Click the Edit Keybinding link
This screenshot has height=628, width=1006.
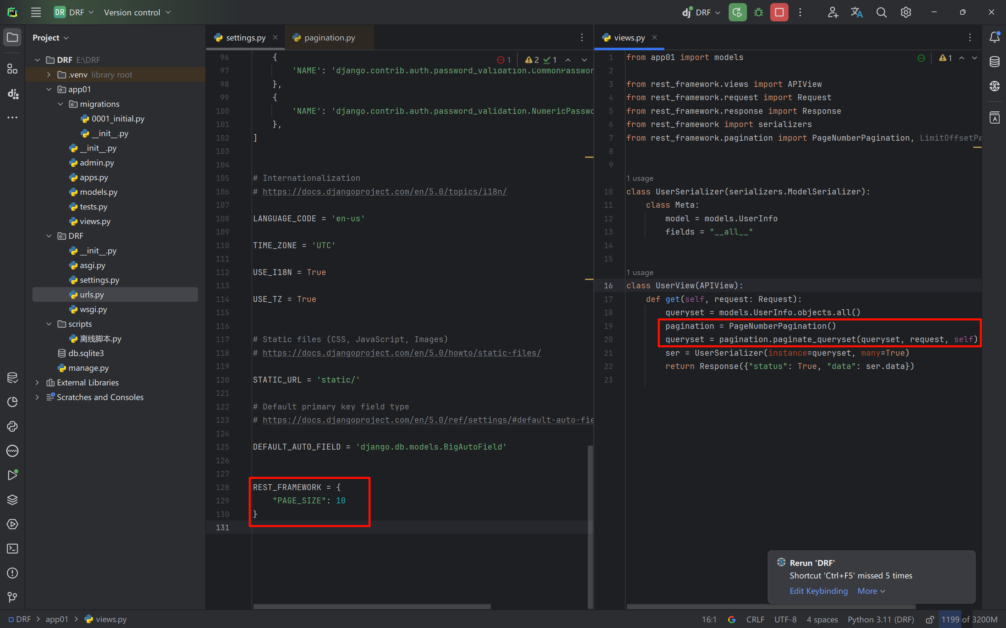pyautogui.click(x=818, y=591)
